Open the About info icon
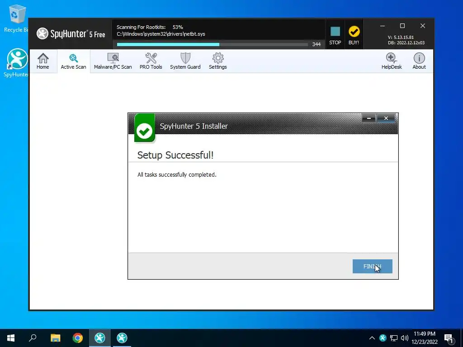Viewport: 463px width, 347px height. pos(419,61)
